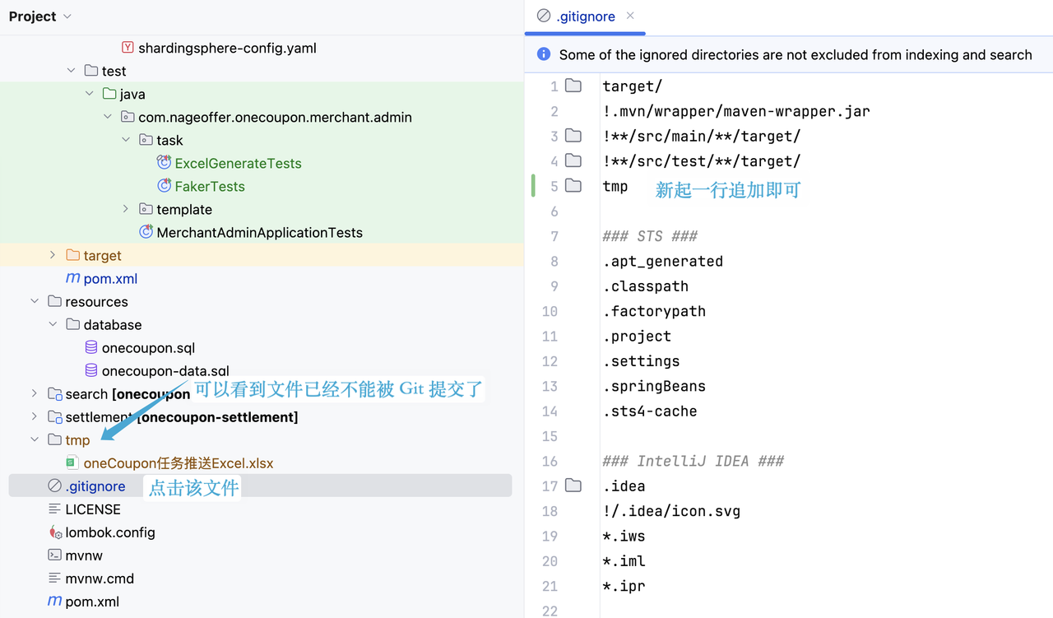This screenshot has width=1053, height=618.
Task: Click folder gutter icon on line 1
Action: (573, 86)
